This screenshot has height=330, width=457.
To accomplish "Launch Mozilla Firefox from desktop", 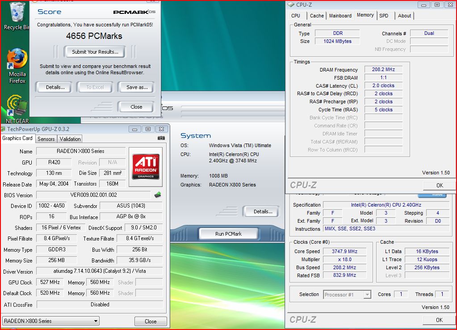I will pos(17,67).
